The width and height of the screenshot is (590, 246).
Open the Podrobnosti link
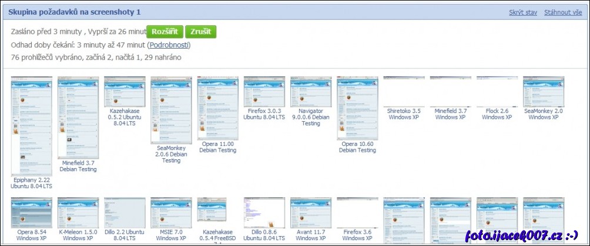pos(169,45)
